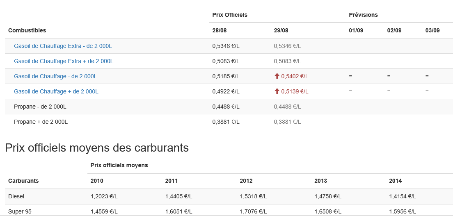Click the 28/08 column header
This screenshot has height=218, width=453.
tap(220, 30)
